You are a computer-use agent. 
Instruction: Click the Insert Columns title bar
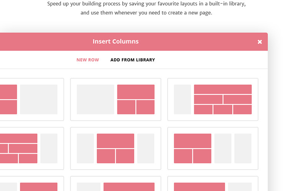[x=115, y=41]
